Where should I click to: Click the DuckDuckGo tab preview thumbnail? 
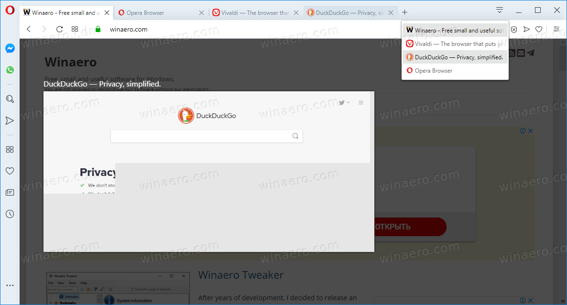point(208,172)
